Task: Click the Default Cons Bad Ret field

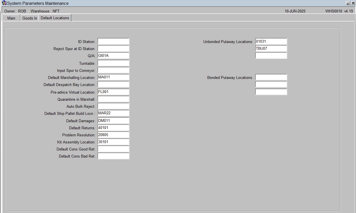Action: [113, 156]
